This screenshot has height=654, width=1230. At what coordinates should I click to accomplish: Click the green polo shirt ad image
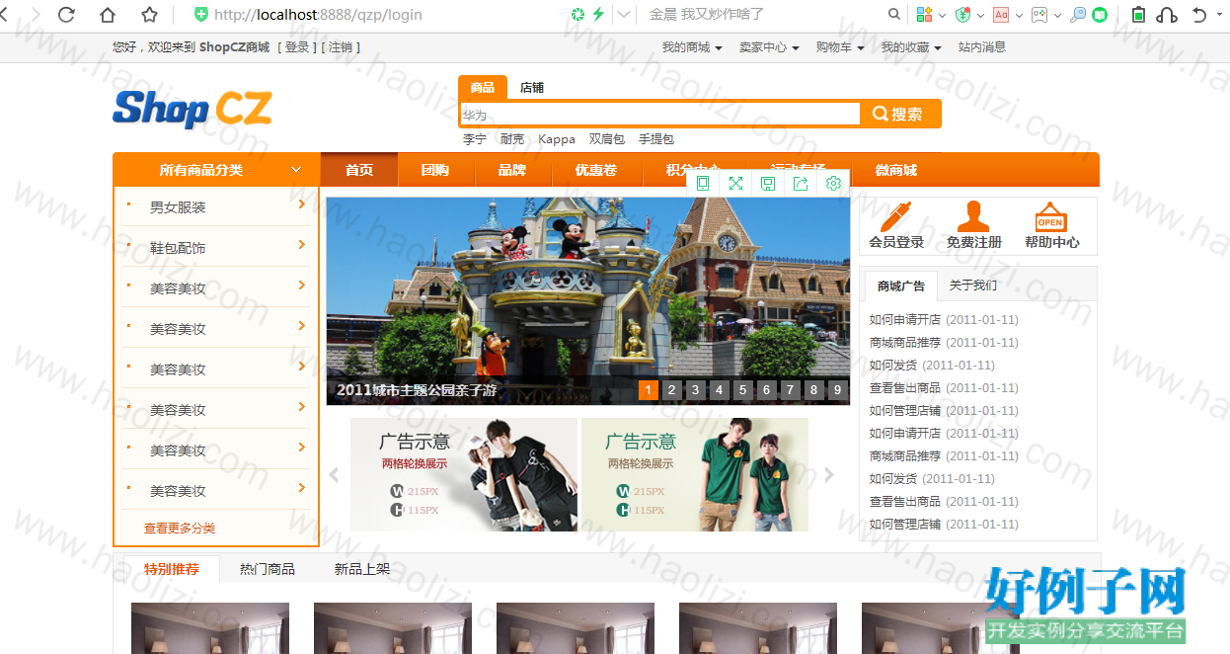point(695,474)
